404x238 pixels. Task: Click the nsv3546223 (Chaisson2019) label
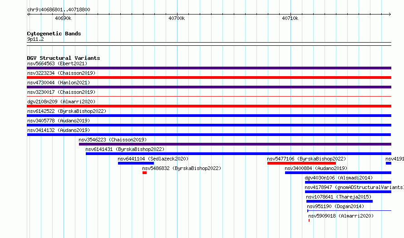[113, 140]
